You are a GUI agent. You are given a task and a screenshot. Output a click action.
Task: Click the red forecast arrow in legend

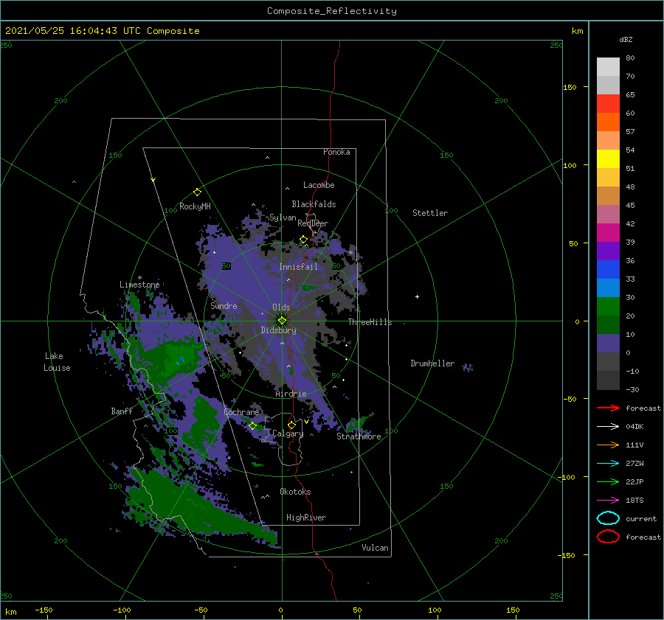[x=608, y=408]
